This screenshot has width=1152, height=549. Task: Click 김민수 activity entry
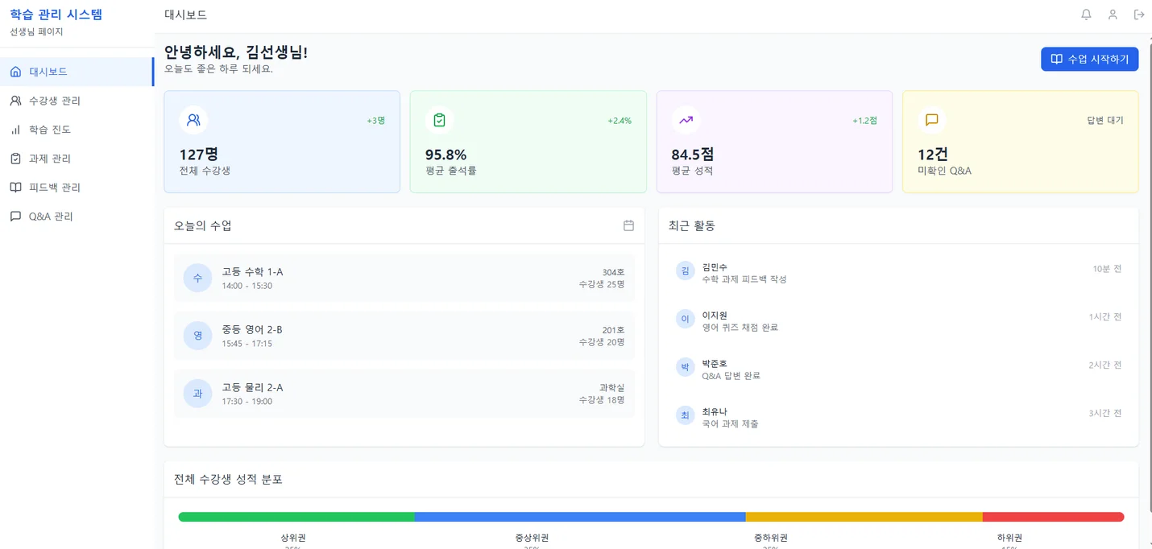[898, 273]
